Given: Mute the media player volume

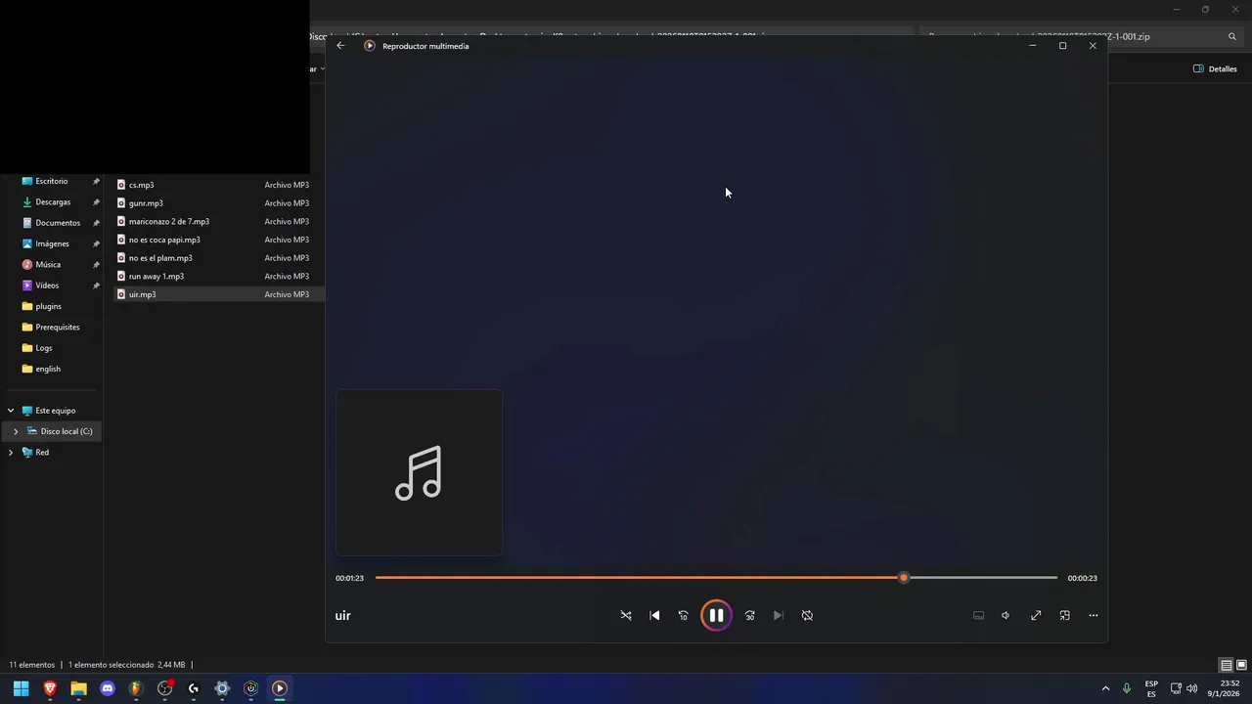Looking at the screenshot, I should click(1006, 615).
